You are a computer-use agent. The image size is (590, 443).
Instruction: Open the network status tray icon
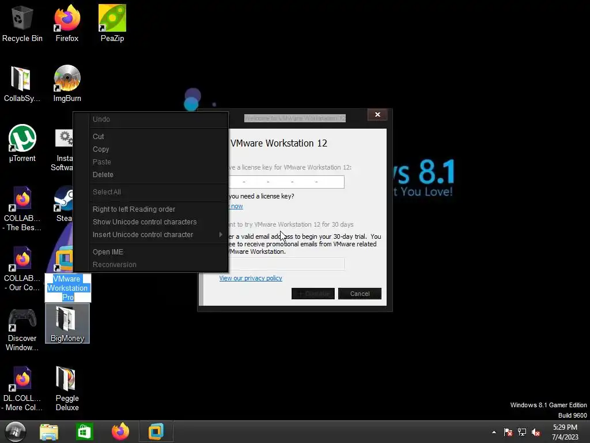522,432
